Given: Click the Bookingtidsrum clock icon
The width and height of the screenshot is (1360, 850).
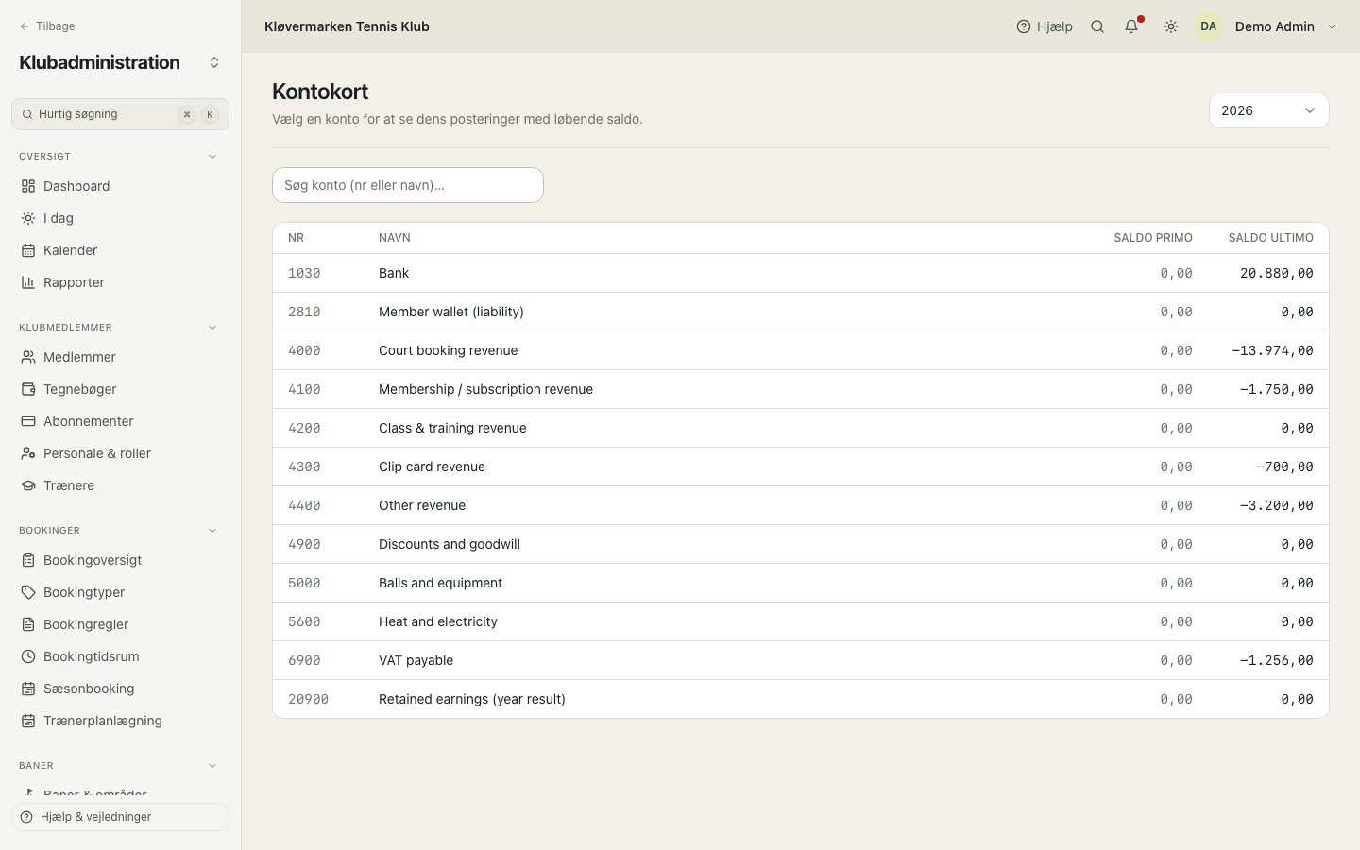Looking at the screenshot, I should (x=28, y=656).
